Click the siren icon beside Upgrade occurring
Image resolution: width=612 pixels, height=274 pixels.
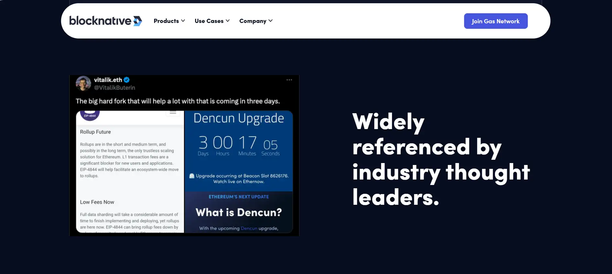tap(192, 176)
